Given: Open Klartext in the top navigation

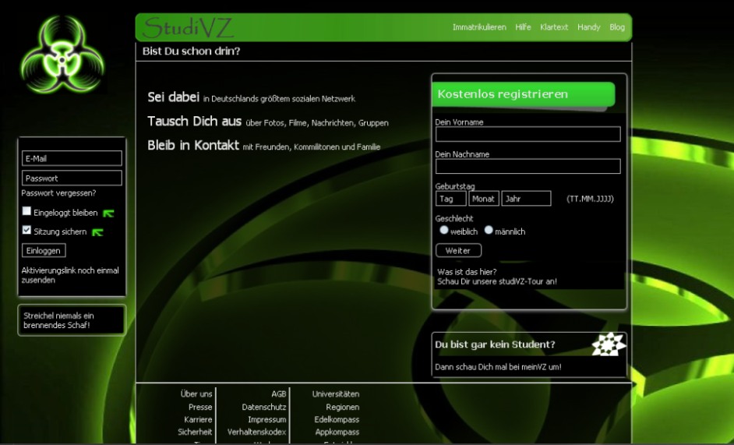Looking at the screenshot, I should [554, 27].
